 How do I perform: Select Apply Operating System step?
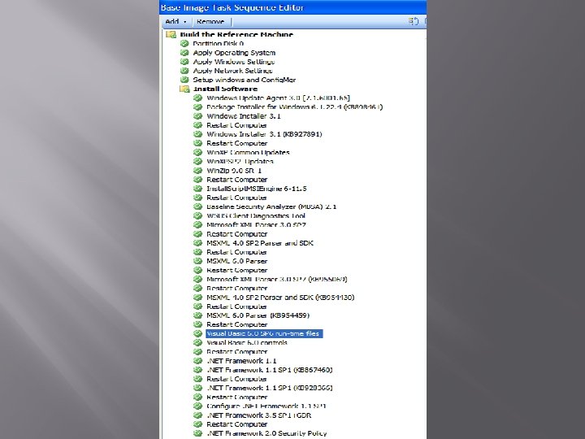point(234,53)
